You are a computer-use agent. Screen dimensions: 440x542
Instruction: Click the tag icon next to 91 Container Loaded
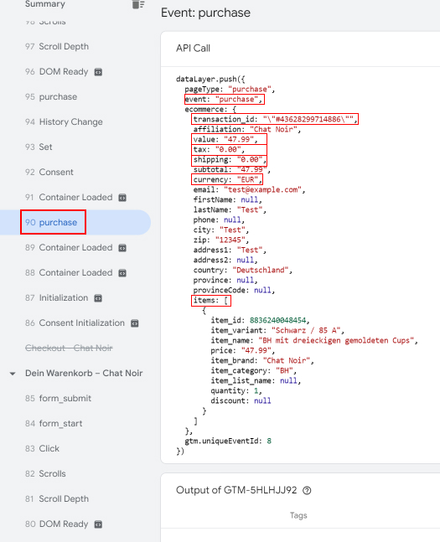click(122, 198)
